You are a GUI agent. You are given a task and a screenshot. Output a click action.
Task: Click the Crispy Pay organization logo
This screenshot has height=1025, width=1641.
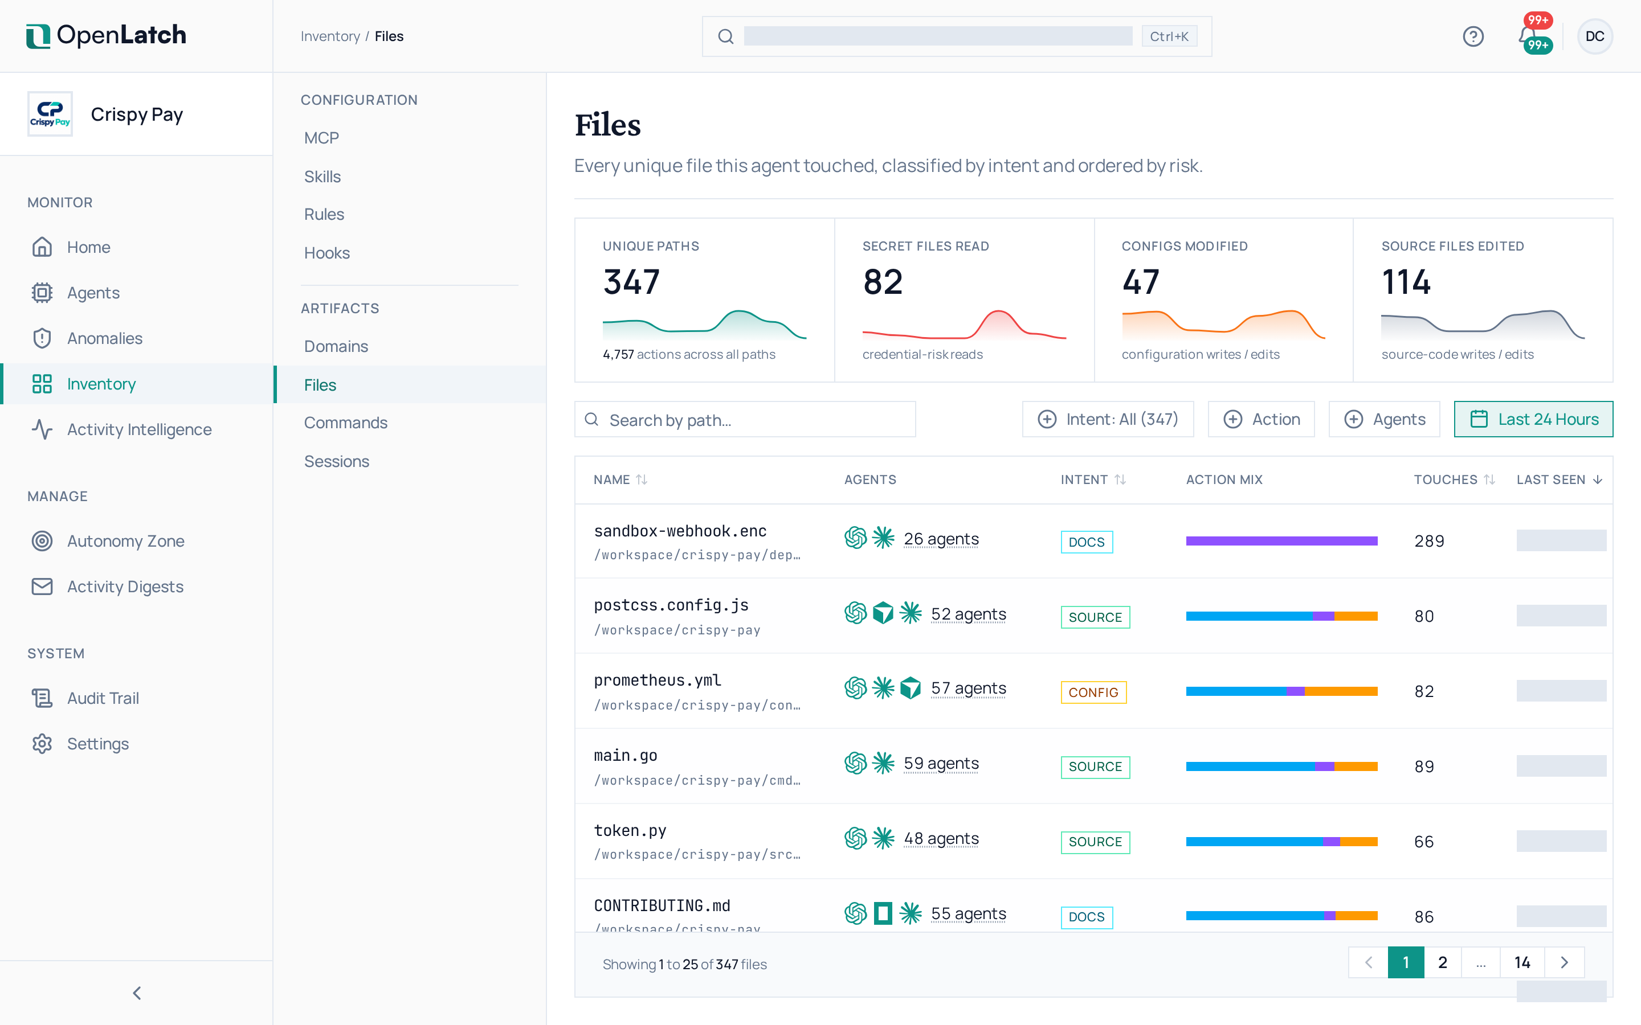click(50, 114)
